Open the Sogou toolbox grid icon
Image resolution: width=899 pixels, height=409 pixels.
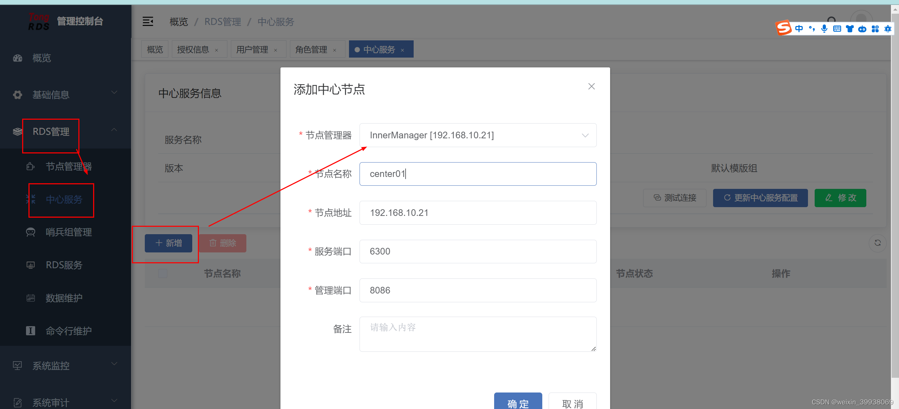[x=875, y=29]
